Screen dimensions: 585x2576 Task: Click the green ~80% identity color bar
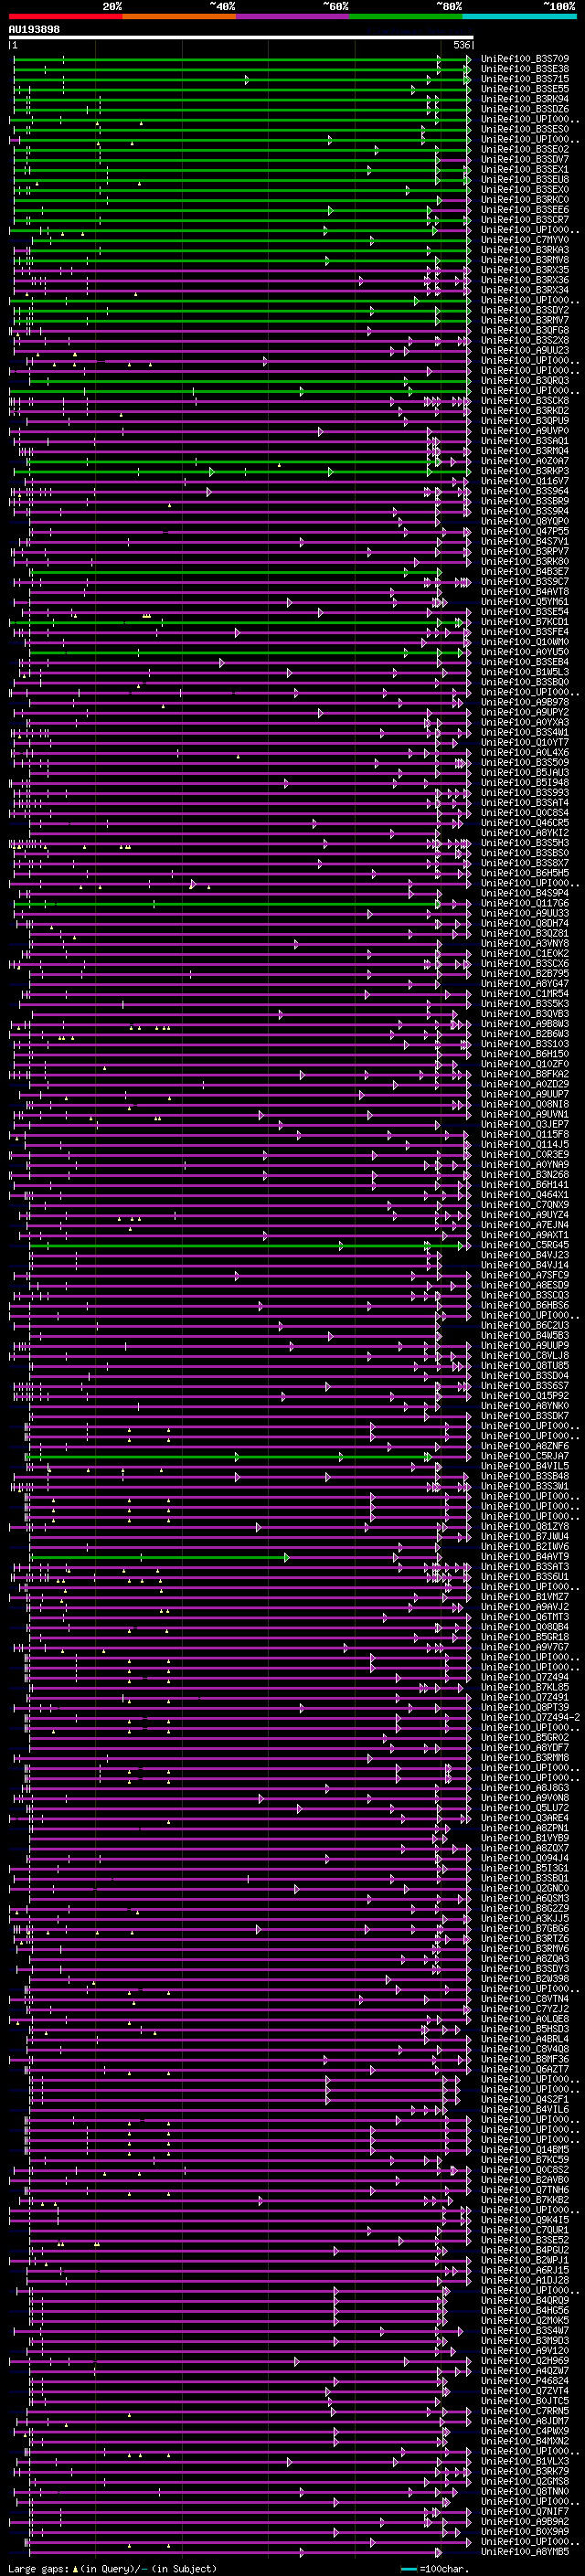(406, 16)
